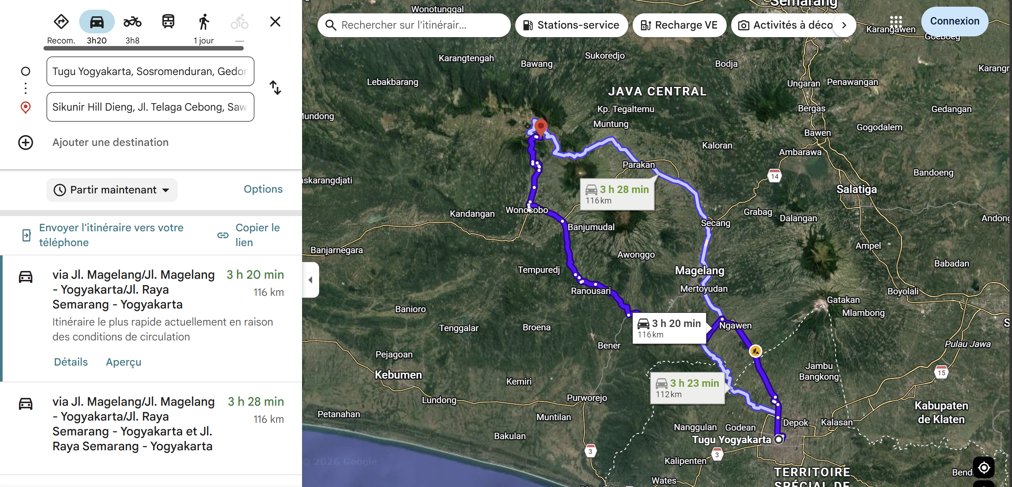Click the copy link chain icon

pos(223,235)
